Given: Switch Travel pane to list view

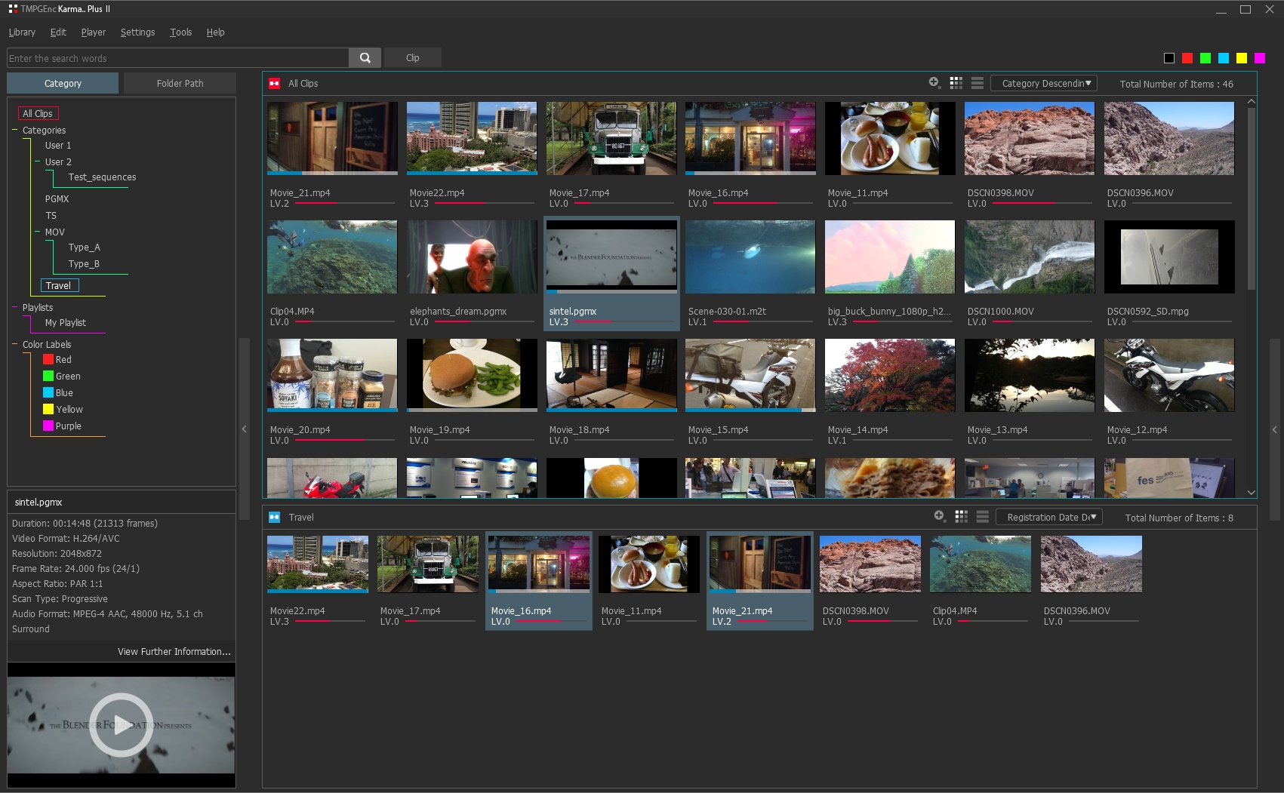Looking at the screenshot, I should pyautogui.click(x=982, y=516).
